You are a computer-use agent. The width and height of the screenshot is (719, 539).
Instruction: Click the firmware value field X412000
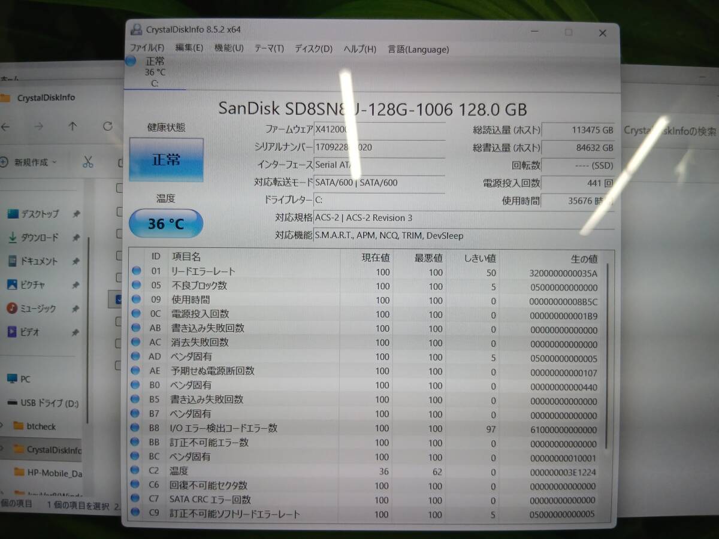380,130
